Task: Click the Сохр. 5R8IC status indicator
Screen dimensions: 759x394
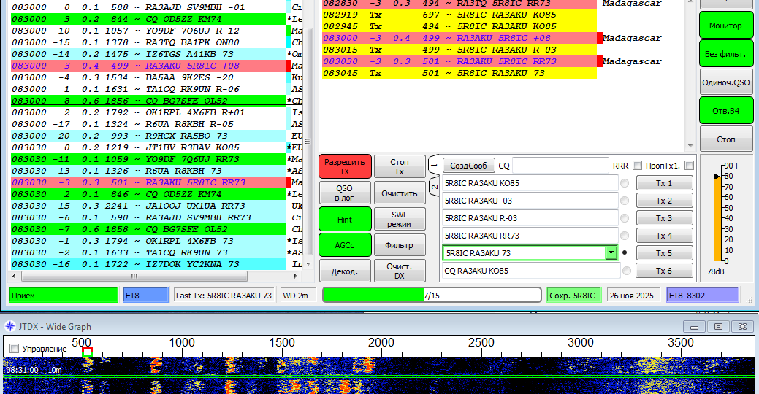Action: (x=574, y=295)
